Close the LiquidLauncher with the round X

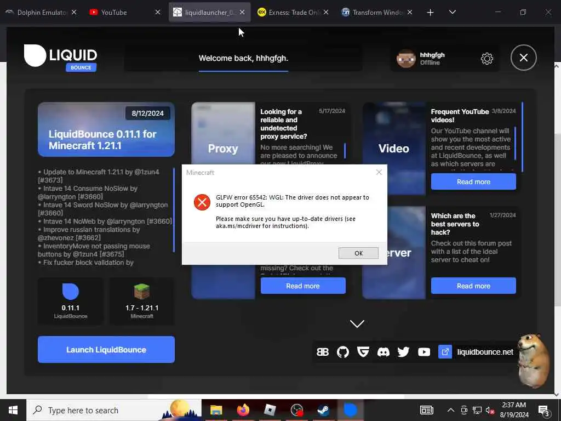(x=523, y=58)
